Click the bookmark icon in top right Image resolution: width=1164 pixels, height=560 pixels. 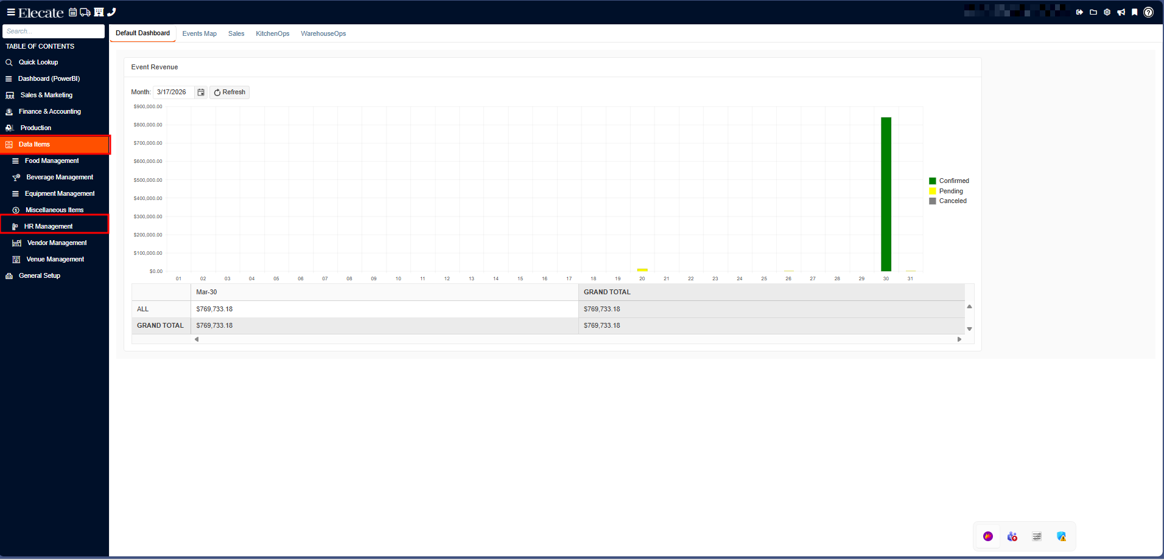coord(1134,12)
